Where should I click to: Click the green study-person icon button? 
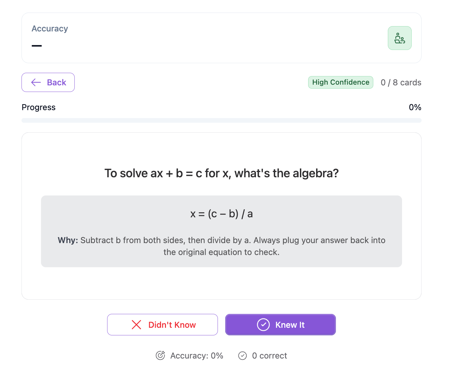click(x=399, y=38)
